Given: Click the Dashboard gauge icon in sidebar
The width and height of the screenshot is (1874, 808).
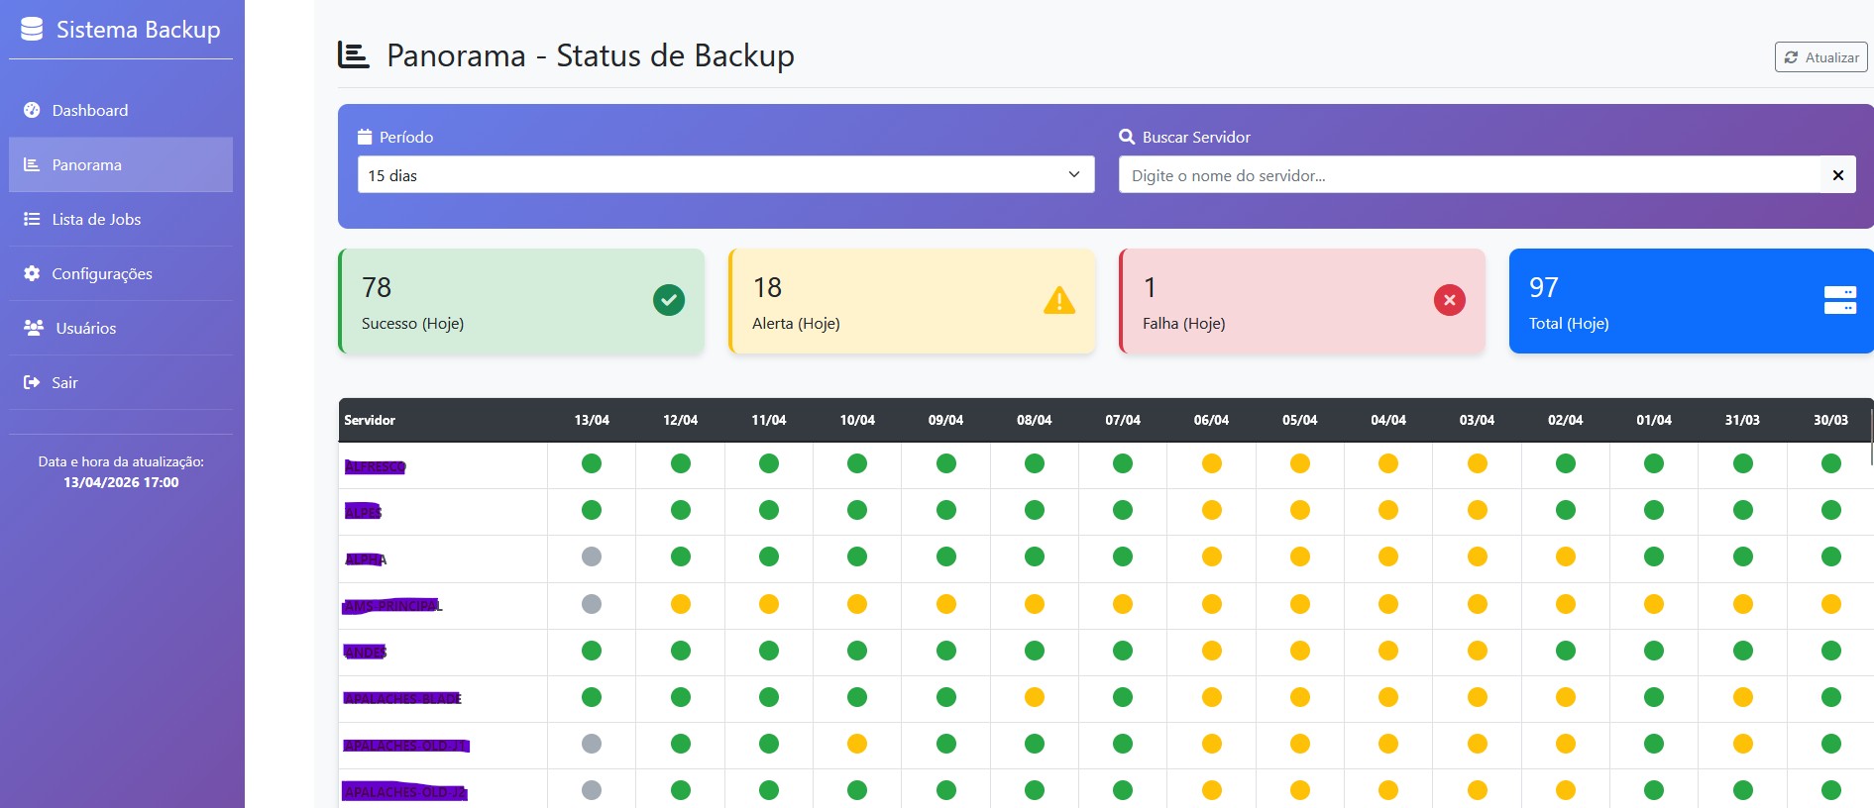Looking at the screenshot, I should click(x=32, y=110).
